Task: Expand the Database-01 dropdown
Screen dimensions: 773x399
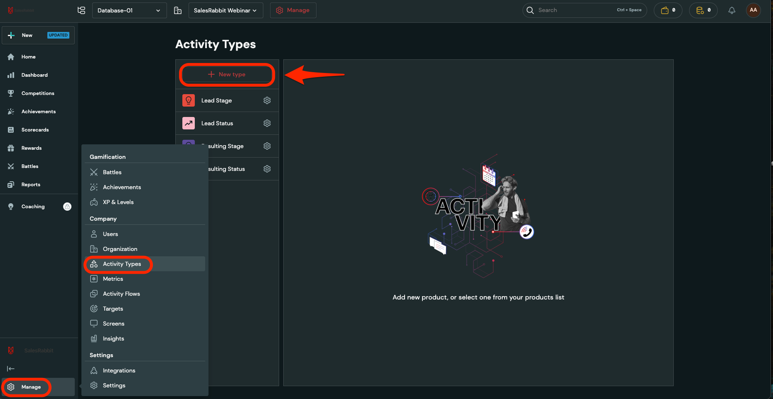Action: pyautogui.click(x=129, y=10)
